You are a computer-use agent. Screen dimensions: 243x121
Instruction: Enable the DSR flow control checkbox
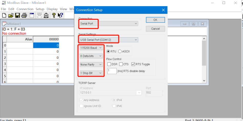[109, 64]
